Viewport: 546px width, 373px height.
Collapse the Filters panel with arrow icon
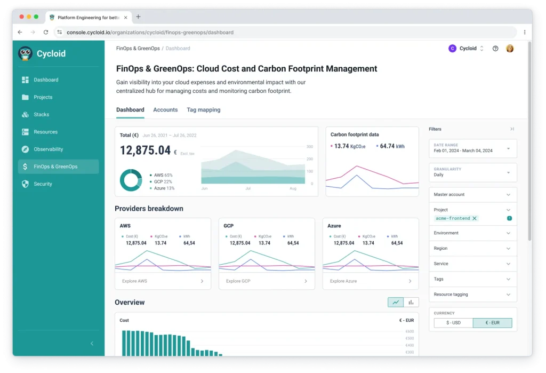point(512,129)
